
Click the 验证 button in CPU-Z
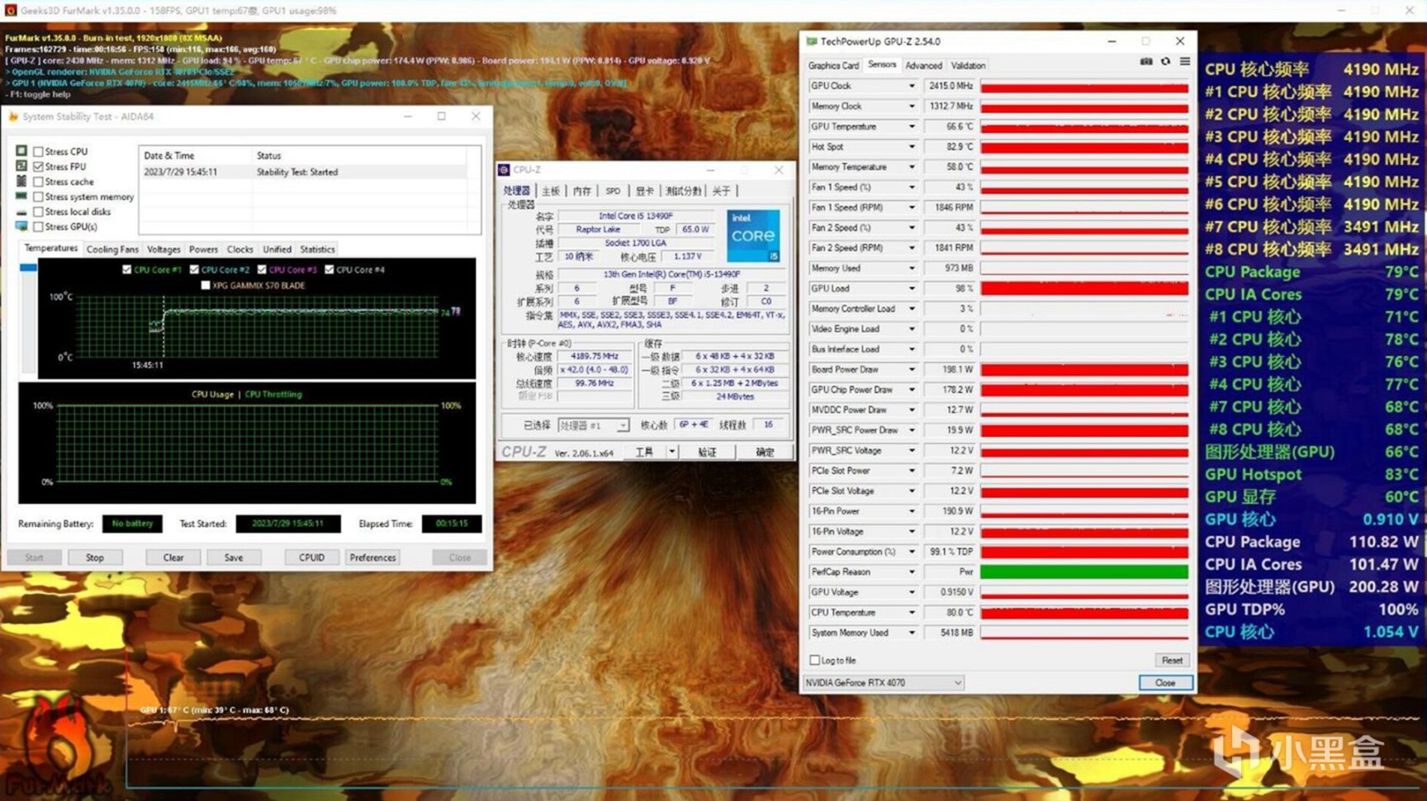[x=708, y=452]
